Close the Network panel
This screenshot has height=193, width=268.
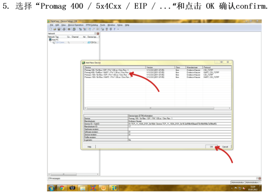coord(98,33)
